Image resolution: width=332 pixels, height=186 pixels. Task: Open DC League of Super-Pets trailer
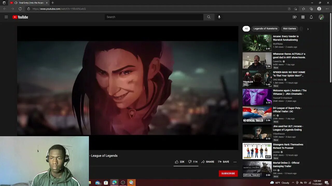(x=287, y=110)
